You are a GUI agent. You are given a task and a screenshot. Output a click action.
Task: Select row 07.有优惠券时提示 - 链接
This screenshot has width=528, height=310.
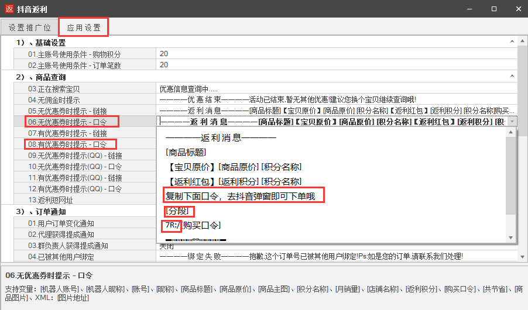coord(84,133)
